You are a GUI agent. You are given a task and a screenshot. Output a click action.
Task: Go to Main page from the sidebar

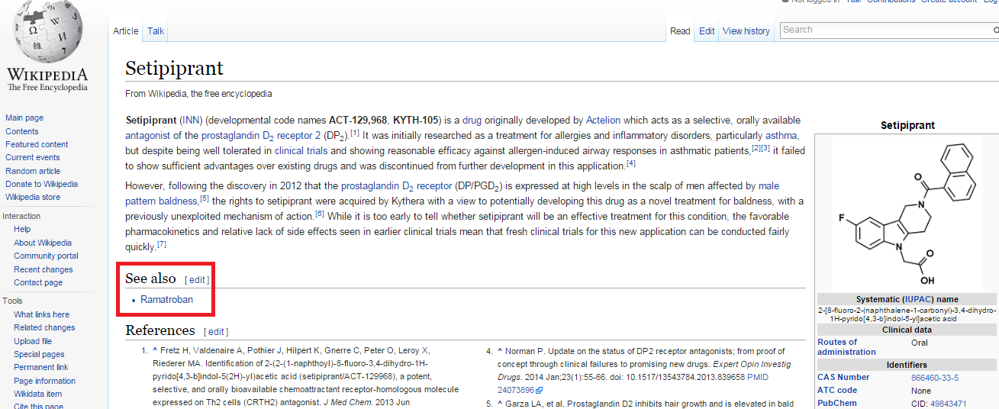point(24,118)
